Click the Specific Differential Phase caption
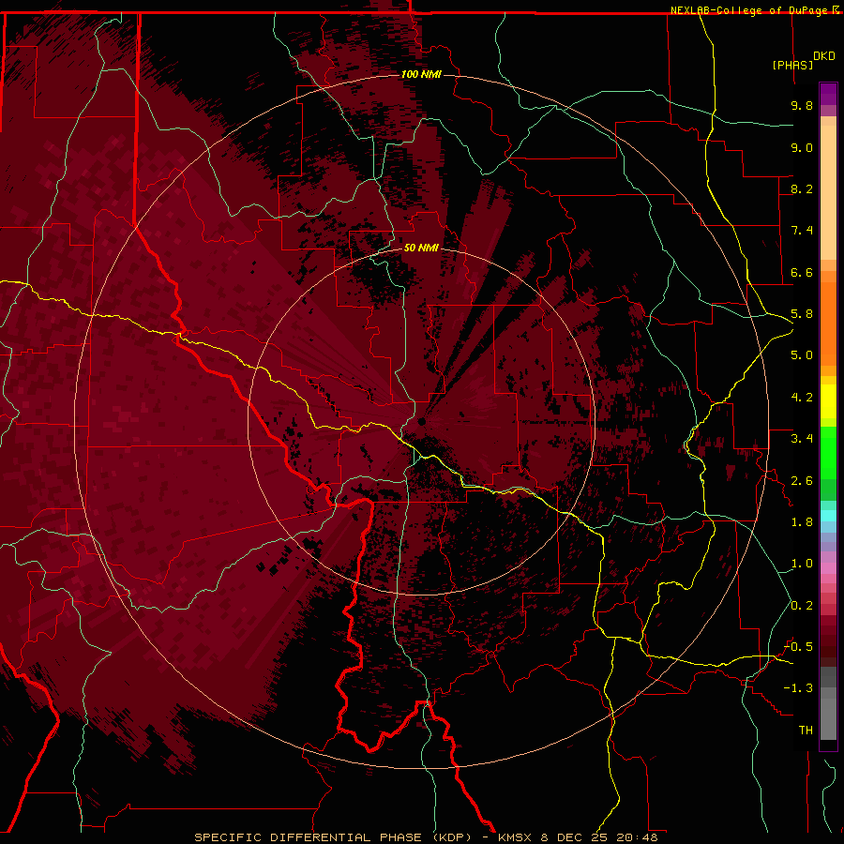Viewport: 844px width, 844px height. (x=426, y=837)
